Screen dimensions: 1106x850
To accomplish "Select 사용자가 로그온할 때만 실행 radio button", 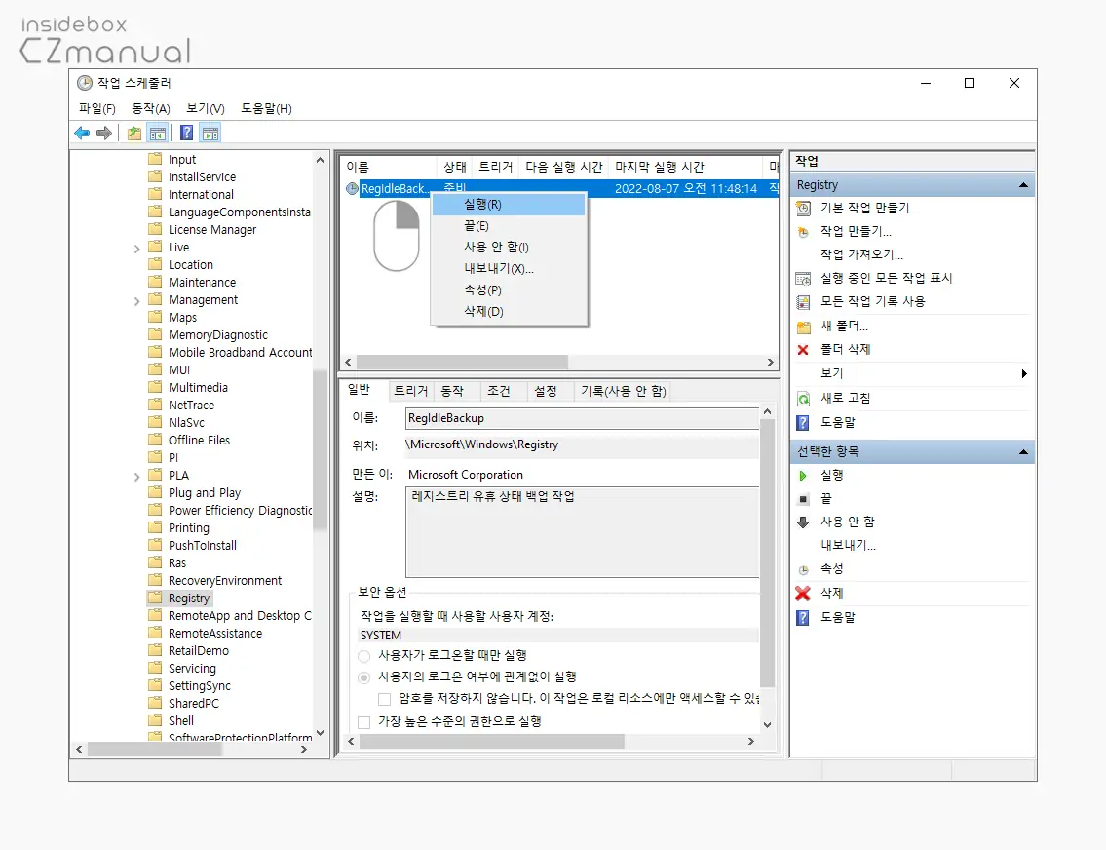I will click(364, 656).
